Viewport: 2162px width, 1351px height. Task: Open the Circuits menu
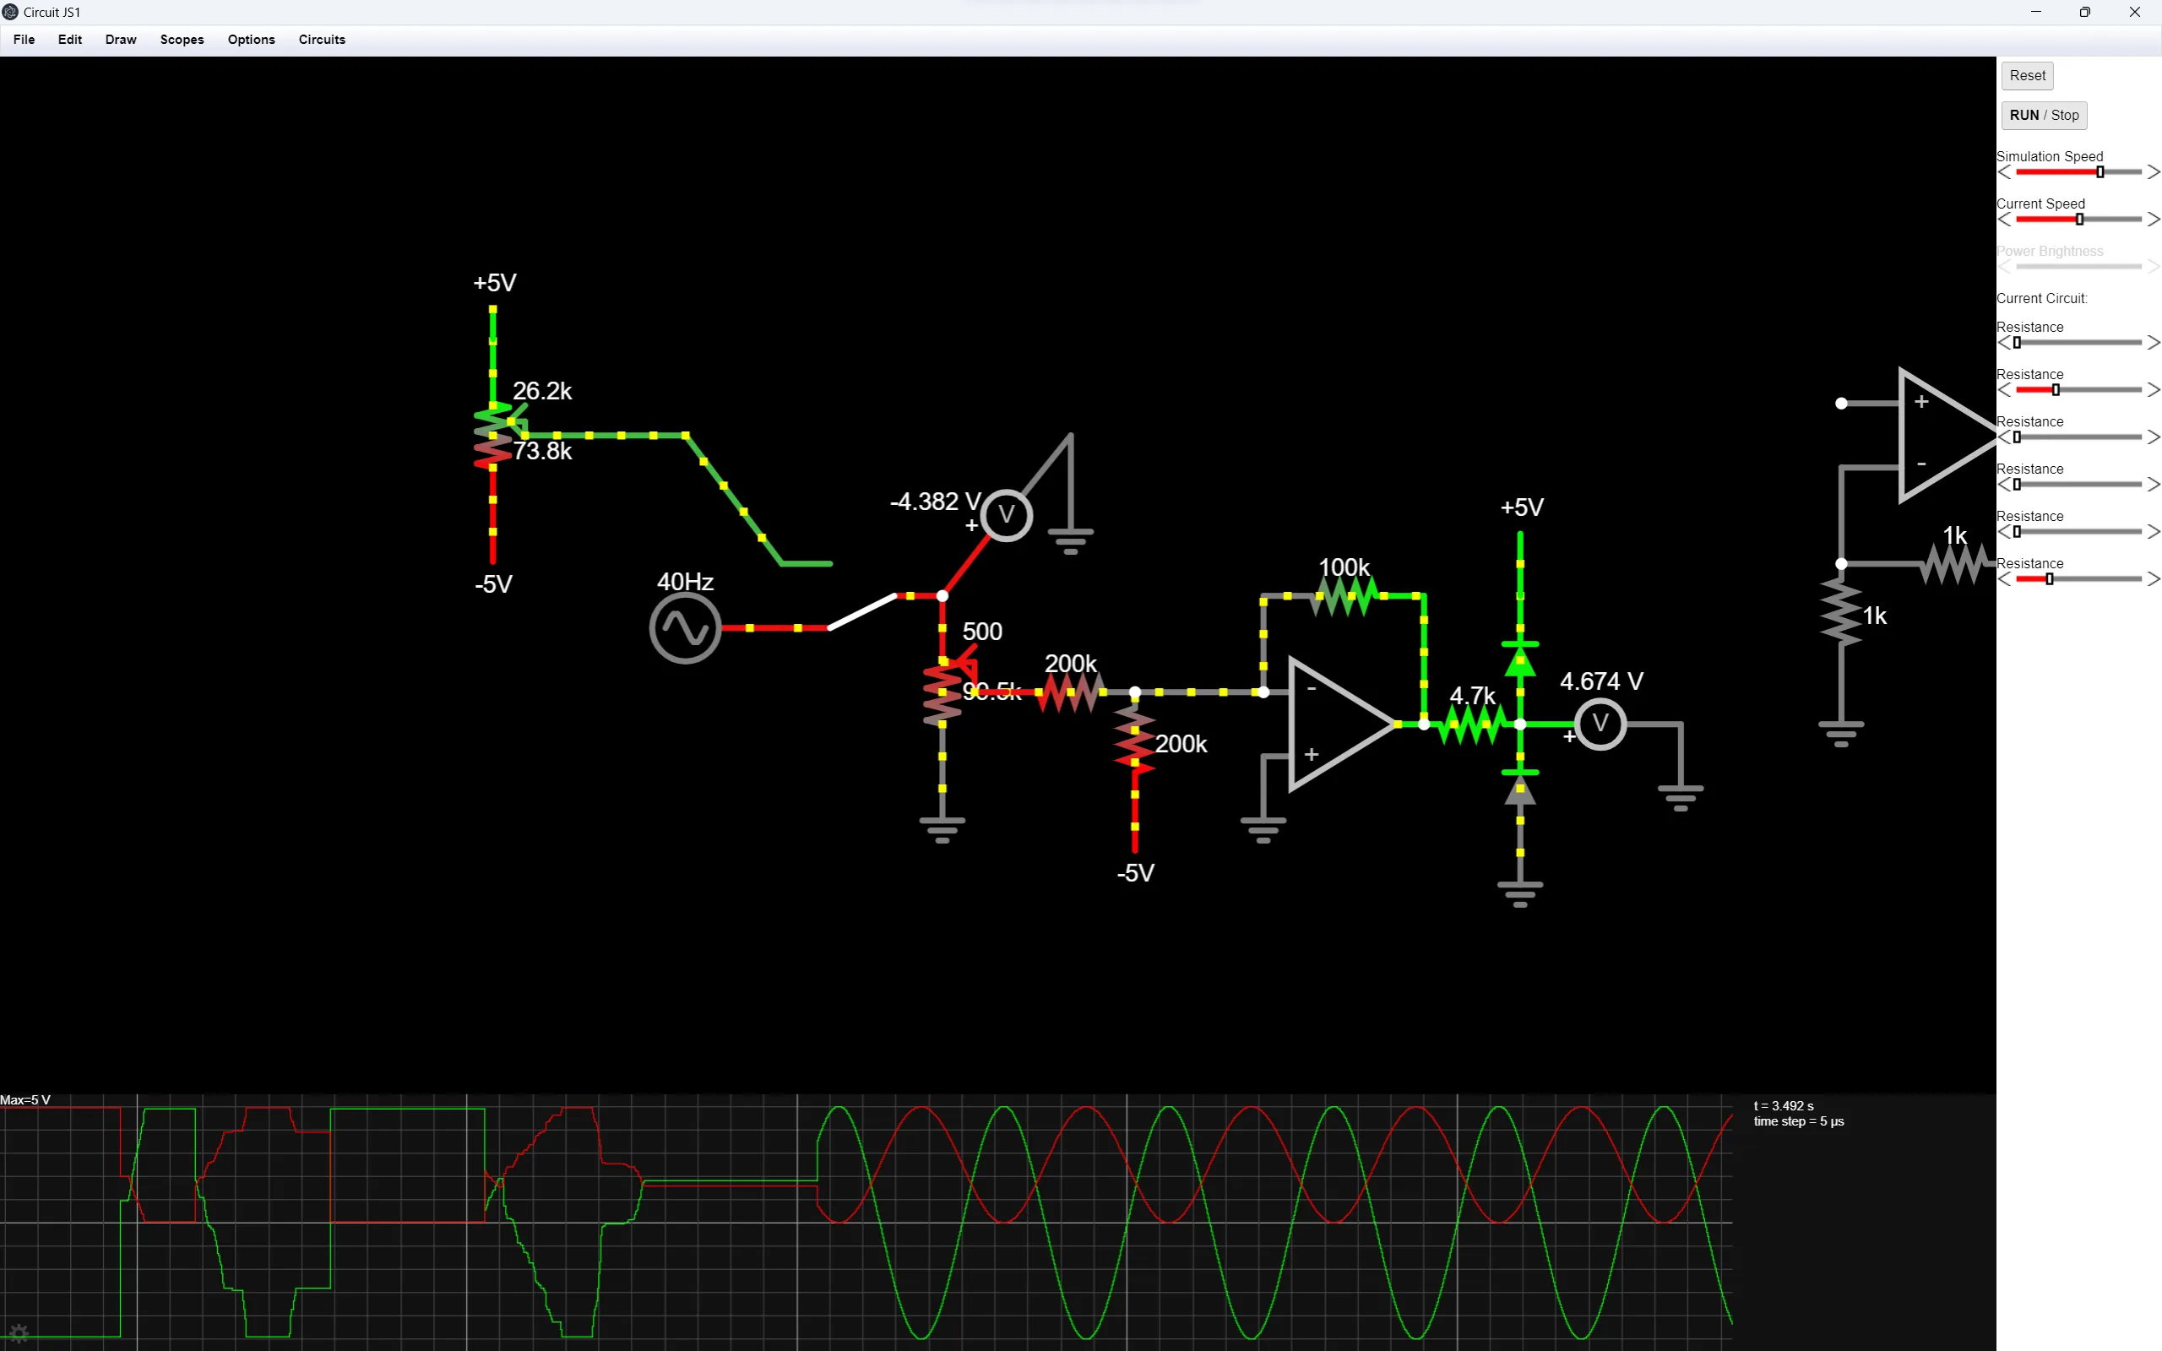tap(321, 40)
